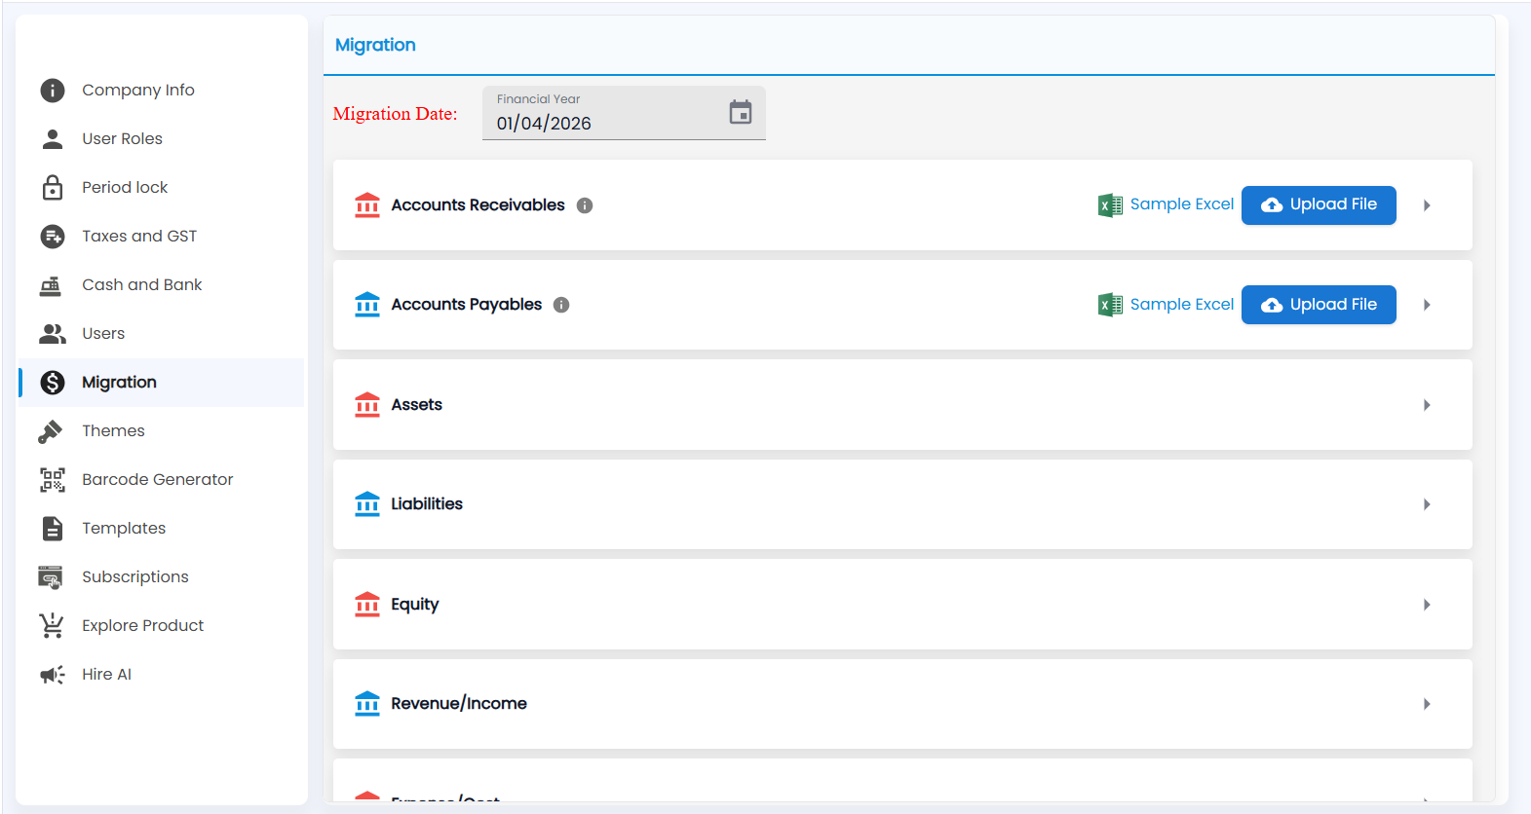Screen dimensions: 1531x814
Task: Click the Period lock padlock icon
Action: pyautogui.click(x=53, y=188)
